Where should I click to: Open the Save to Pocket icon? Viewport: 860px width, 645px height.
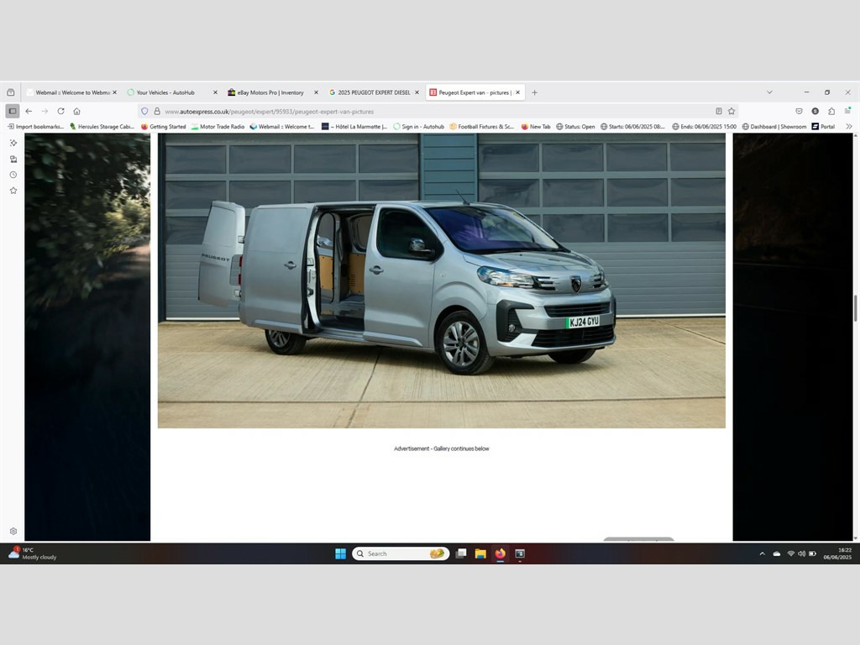[798, 111]
